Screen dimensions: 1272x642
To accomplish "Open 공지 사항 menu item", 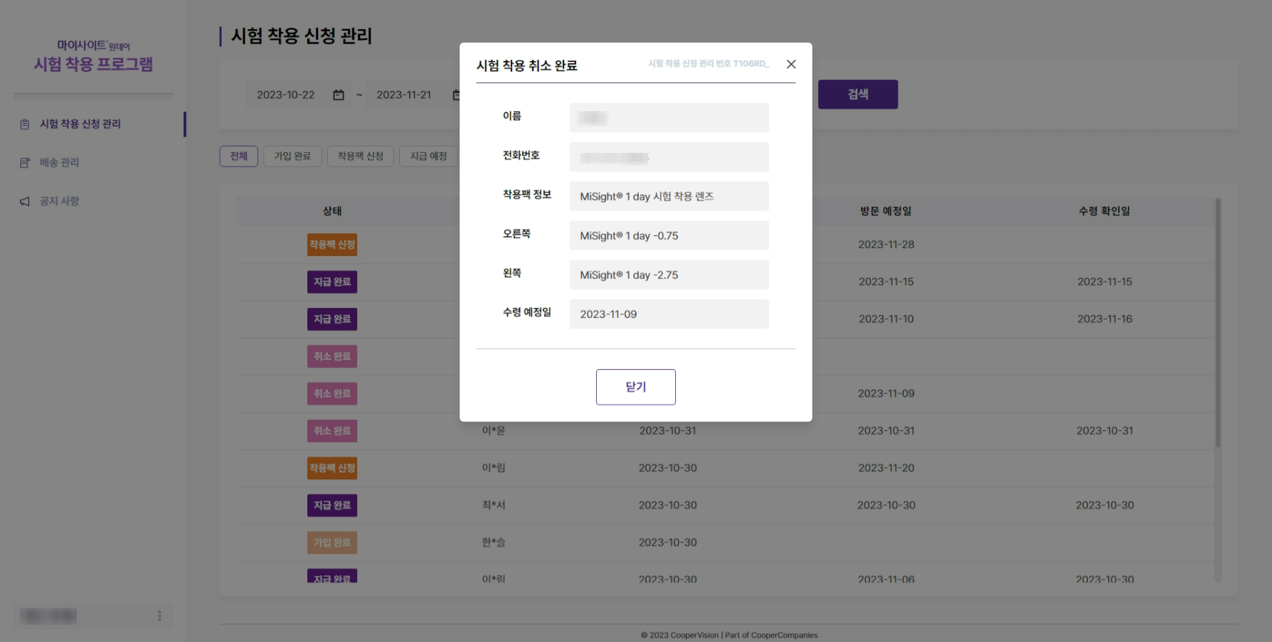I will (60, 201).
